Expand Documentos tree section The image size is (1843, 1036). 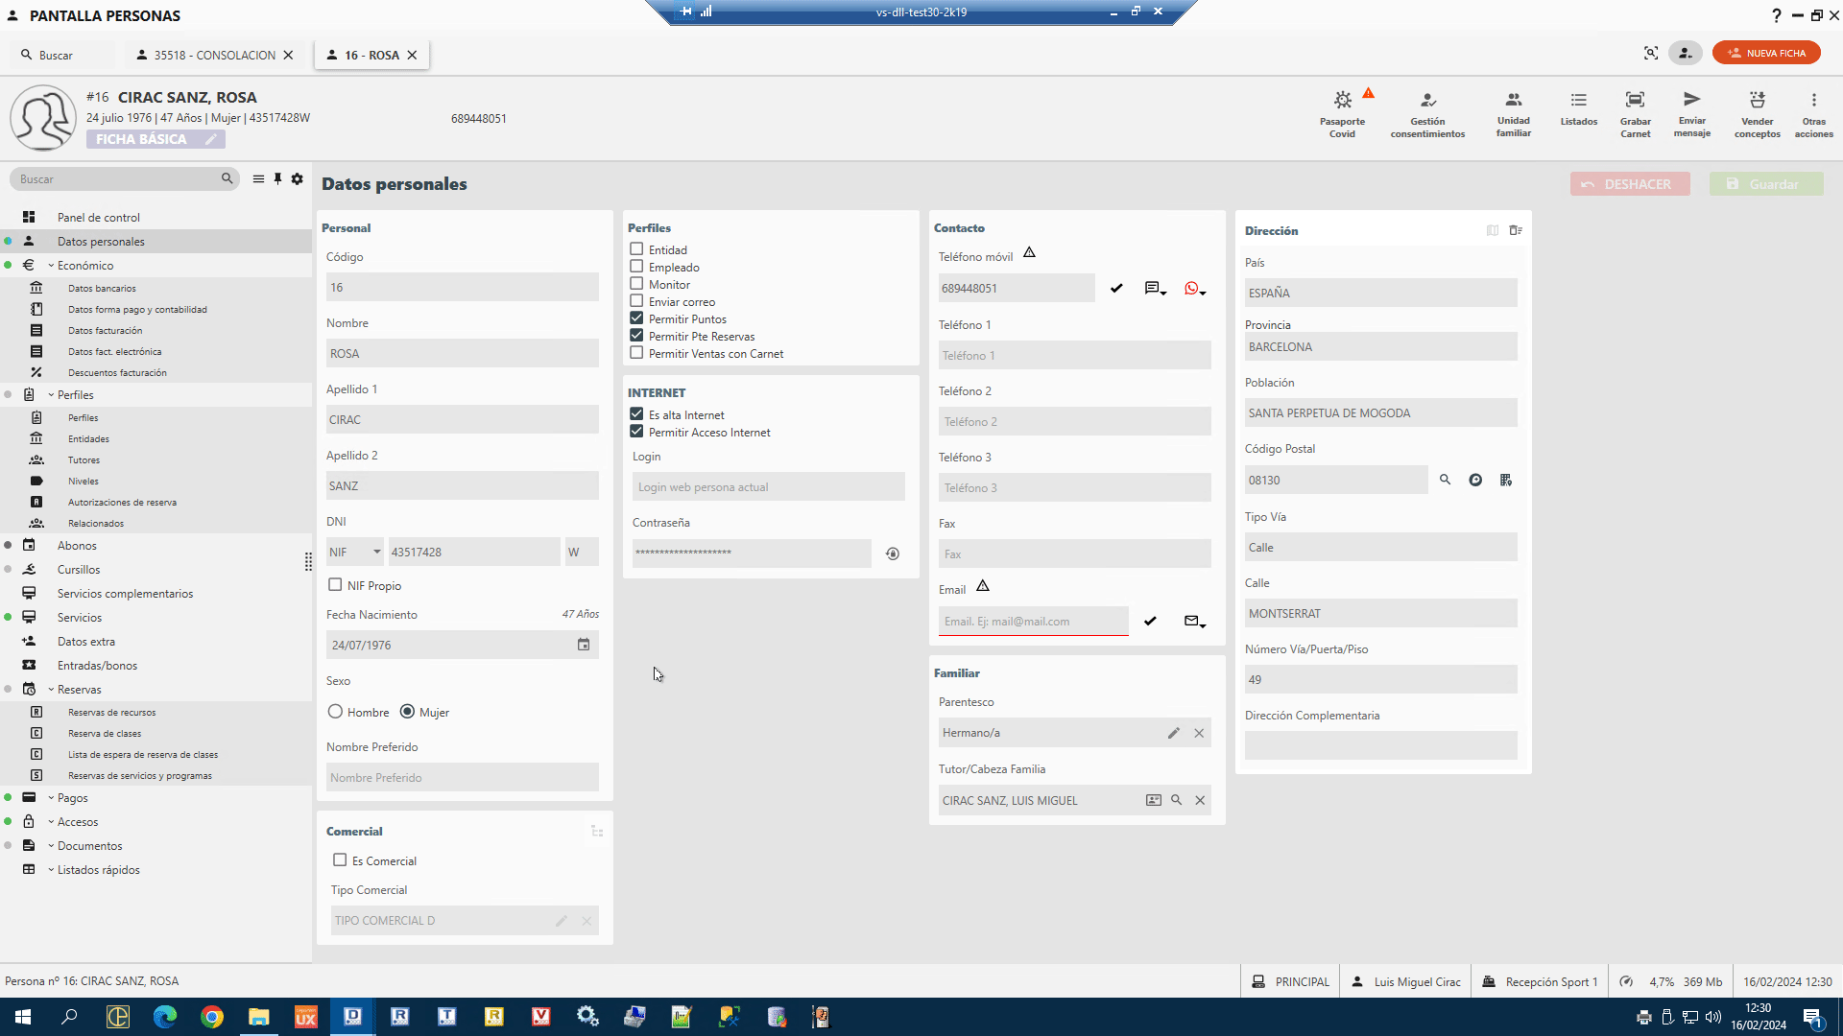[x=51, y=846]
